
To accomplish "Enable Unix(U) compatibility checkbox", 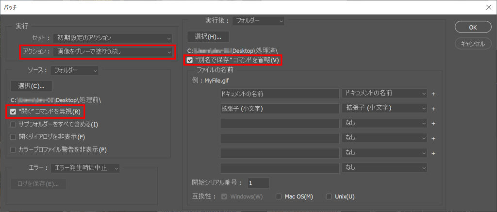I will click(x=329, y=196).
